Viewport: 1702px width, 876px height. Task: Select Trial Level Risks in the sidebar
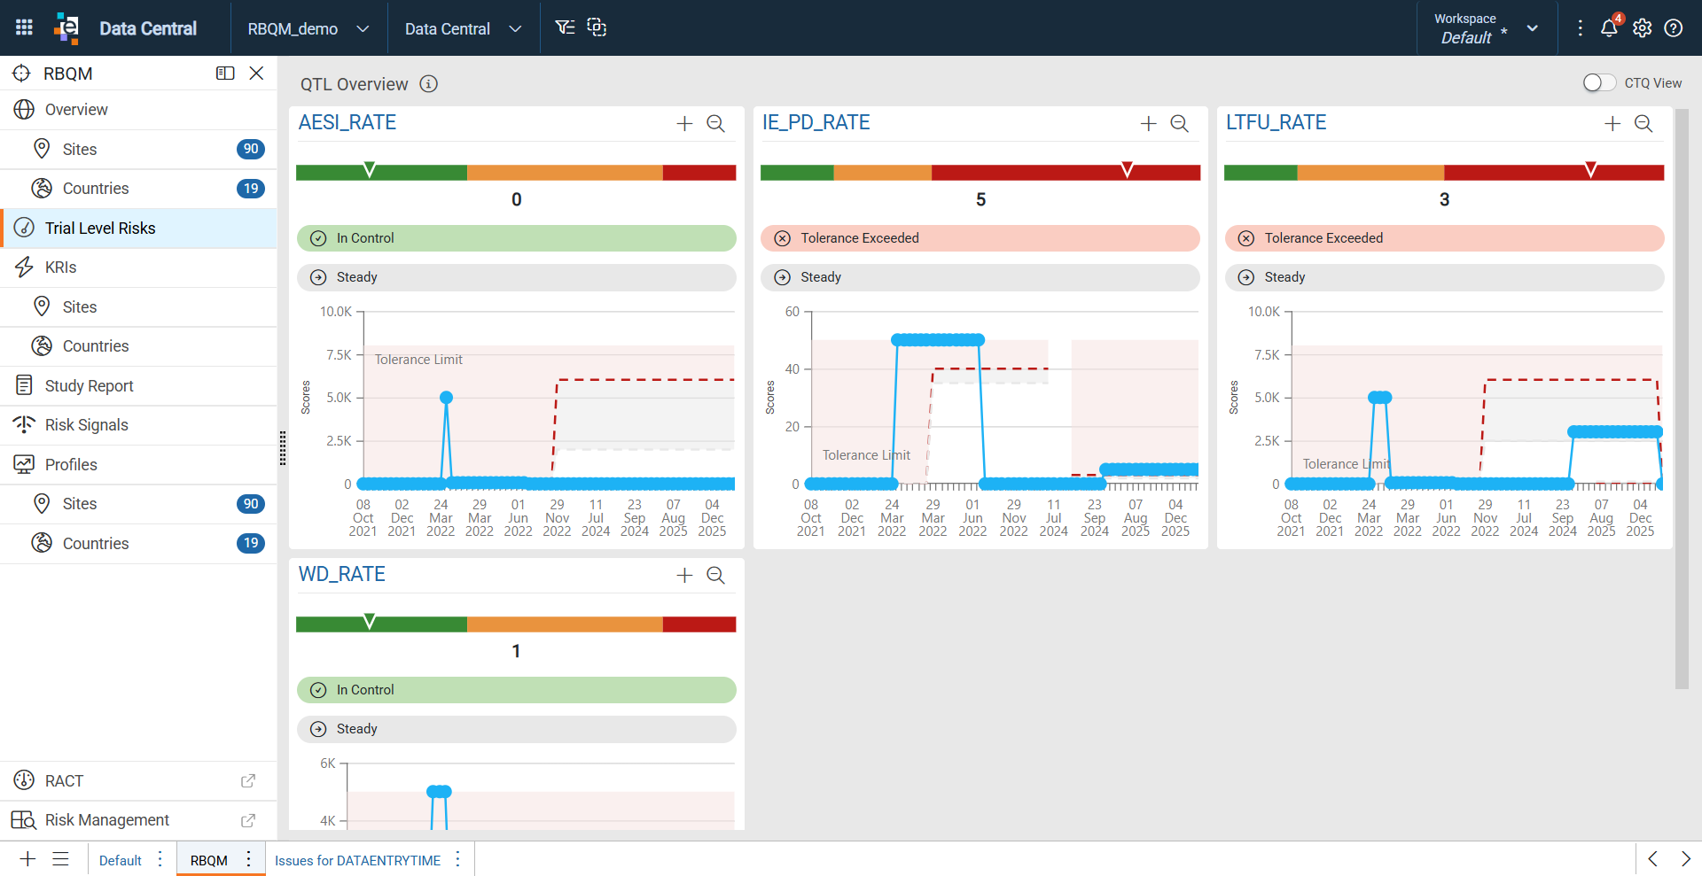138,229
